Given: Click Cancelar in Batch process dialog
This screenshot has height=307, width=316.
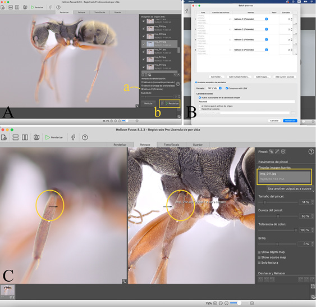Looking at the screenshot, I should [274, 121].
